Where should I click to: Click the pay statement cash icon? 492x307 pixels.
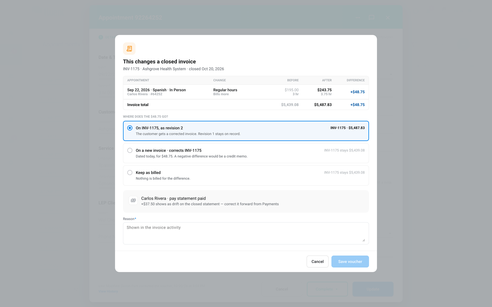[x=133, y=200]
